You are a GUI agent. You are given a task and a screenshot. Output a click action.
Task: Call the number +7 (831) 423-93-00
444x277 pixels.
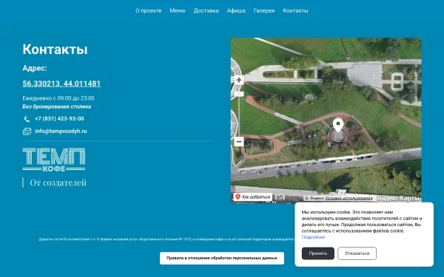pyautogui.click(x=59, y=119)
